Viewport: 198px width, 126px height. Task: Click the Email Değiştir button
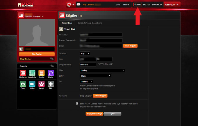point(130,46)
